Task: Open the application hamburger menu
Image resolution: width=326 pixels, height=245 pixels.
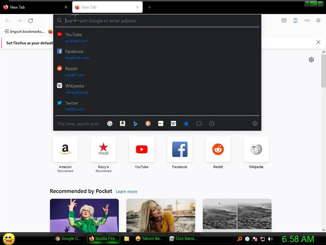Action: (318, 20)
